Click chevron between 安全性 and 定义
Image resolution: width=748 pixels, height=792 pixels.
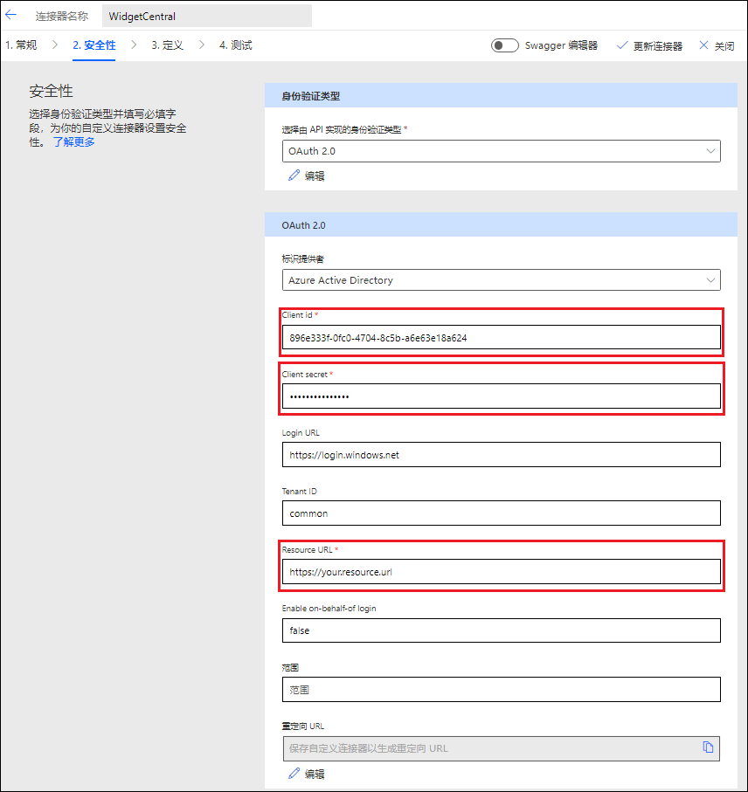(134, 45)
